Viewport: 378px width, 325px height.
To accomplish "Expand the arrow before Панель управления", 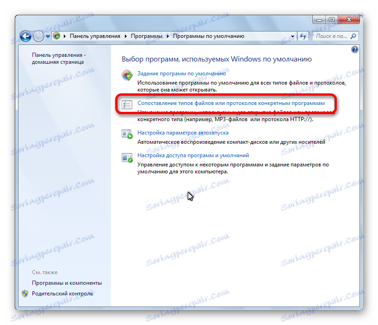I will coord(65,36).
